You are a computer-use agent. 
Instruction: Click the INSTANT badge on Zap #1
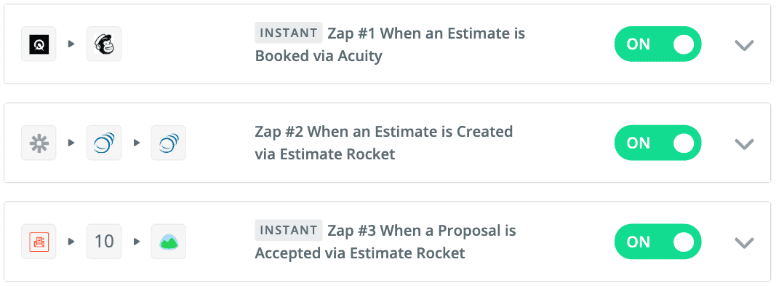[x=289, y=33]
